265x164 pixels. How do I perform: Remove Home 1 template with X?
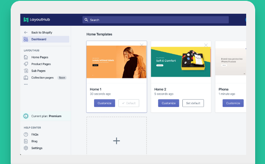point(142,45)
